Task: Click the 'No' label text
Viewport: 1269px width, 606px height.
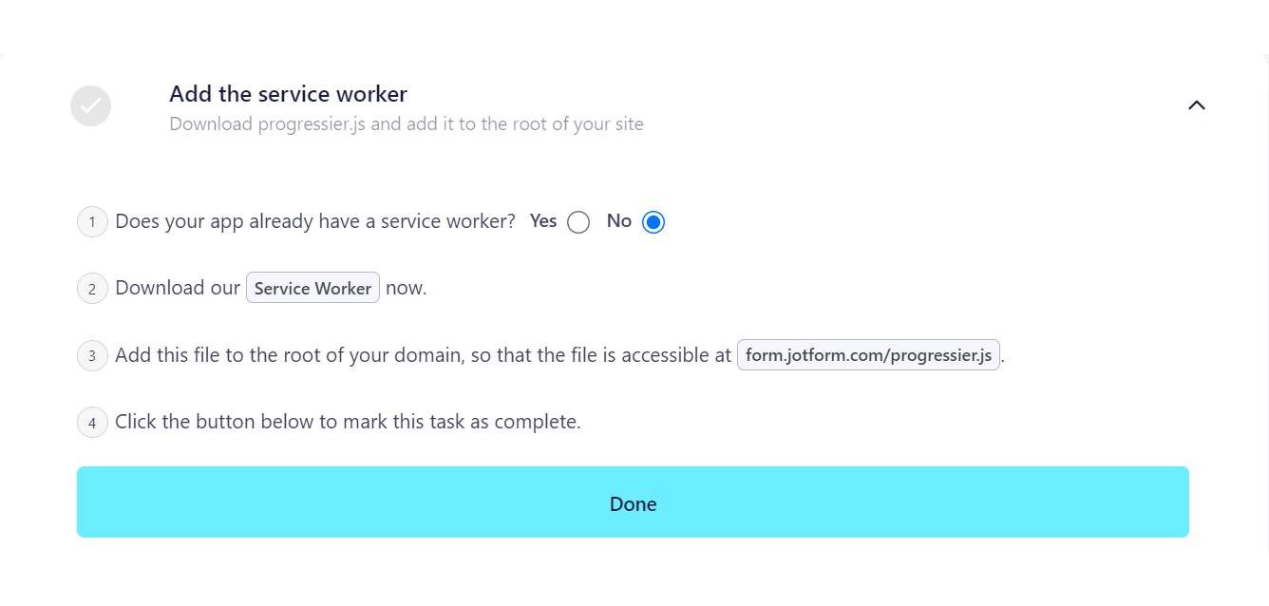Action: pyautogui.click(x=618, y=221)
